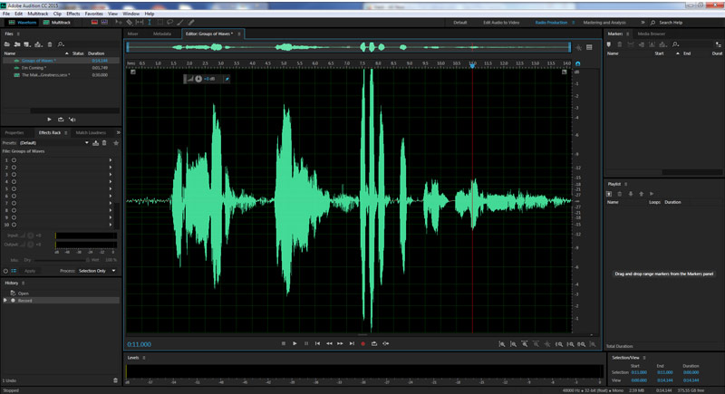The image size is (725, 394).
Task: Click the Record button in transport
Action: coord(363,343)
